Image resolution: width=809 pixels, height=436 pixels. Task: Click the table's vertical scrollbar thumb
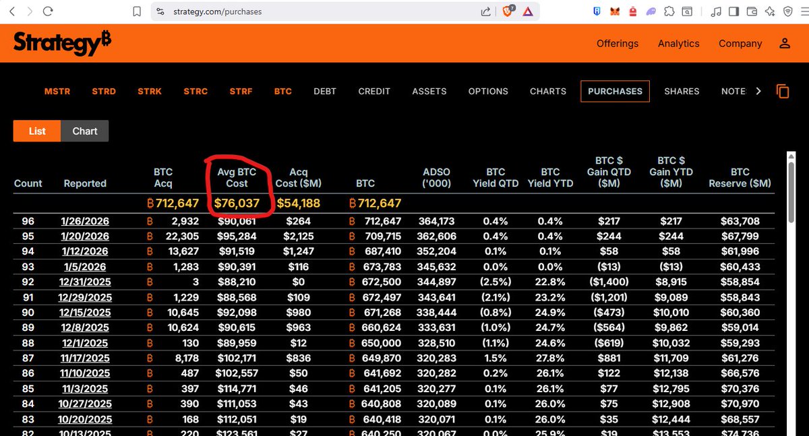pos(792,193)
